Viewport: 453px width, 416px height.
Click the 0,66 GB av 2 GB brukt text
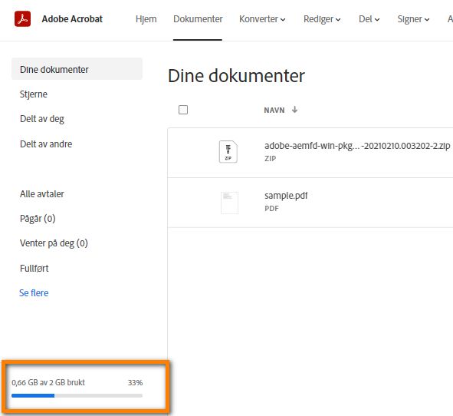[x=48, y=382]
